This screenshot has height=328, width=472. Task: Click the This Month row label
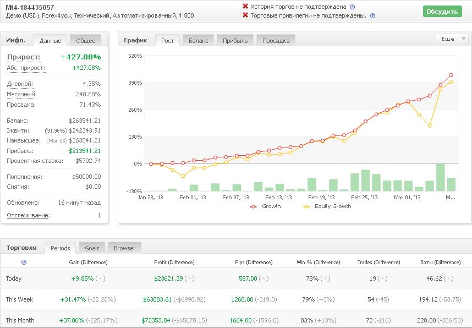[20, 320]
